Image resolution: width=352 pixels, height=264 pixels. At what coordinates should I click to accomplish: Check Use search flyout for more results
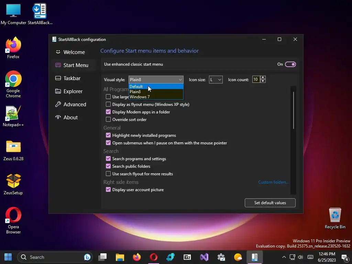click(x=108, y=174)
